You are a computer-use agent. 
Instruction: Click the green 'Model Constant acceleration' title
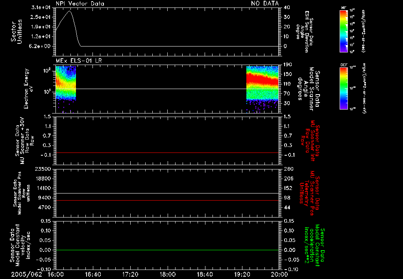click(x=314, y=245)
